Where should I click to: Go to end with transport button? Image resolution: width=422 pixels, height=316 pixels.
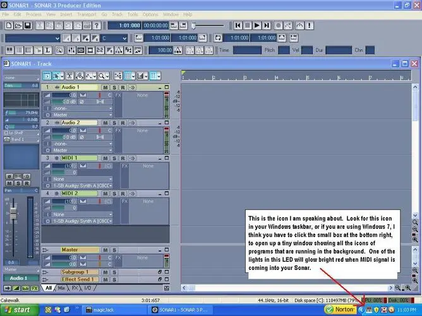pyautogui.click(x=267, y=25)
